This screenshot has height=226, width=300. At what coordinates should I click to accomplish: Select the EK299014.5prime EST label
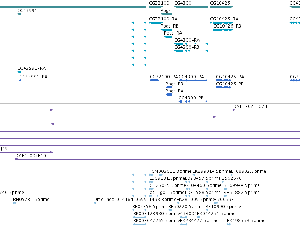pyautogui.click(x=212, y=171)
